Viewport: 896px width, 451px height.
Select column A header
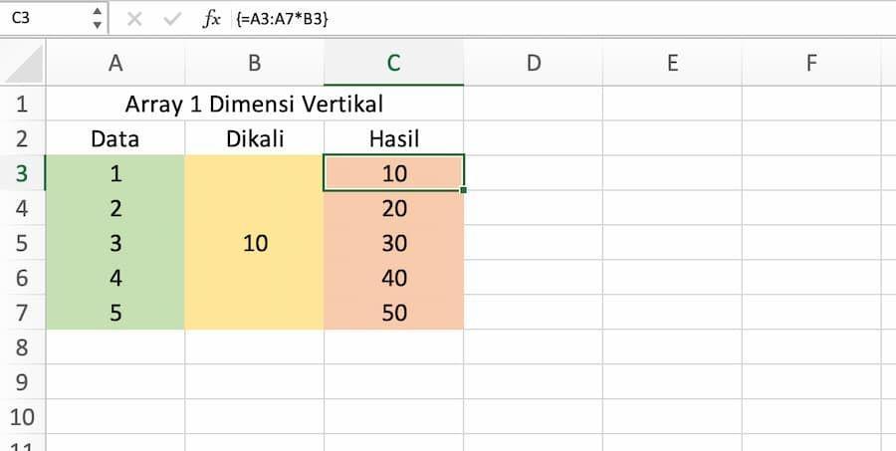[115, 64]
